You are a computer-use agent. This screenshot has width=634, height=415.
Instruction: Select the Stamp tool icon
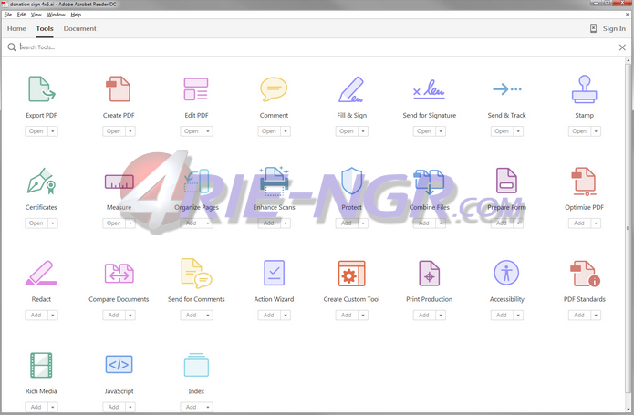584,88
